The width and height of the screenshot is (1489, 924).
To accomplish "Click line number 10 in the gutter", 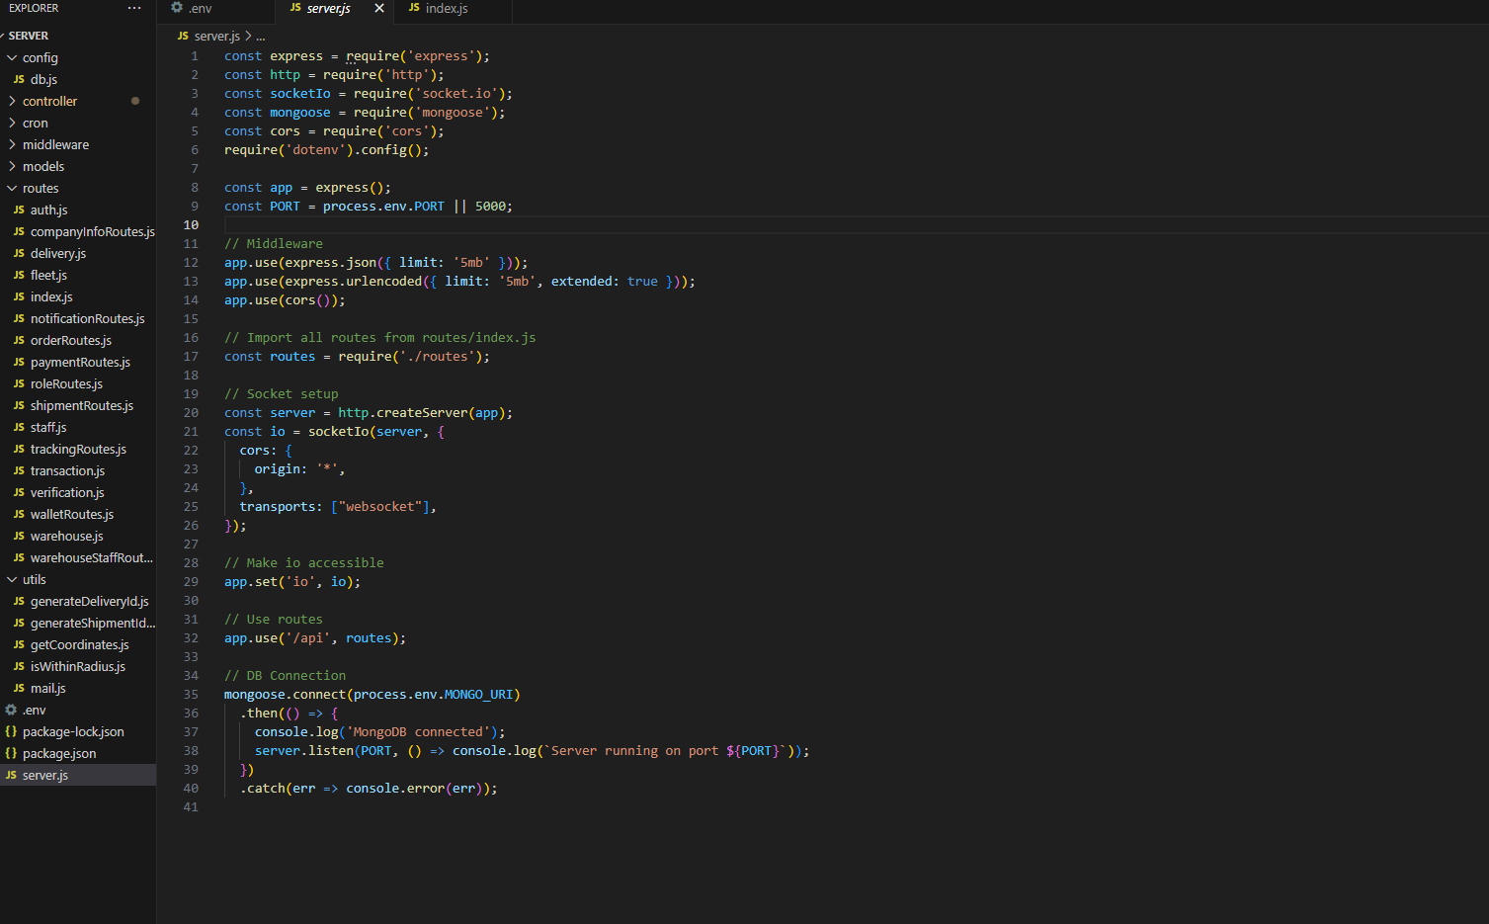I will click(191, 224).
